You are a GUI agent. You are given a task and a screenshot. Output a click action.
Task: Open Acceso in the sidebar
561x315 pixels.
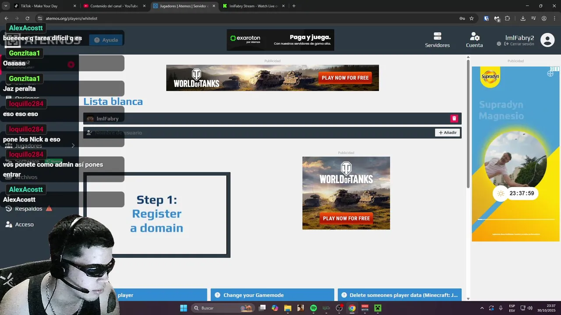pyautogui.click(x=19, y=224)
